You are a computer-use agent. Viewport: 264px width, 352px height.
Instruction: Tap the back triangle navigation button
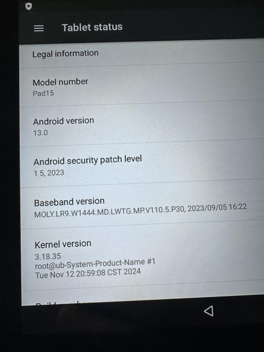coord(209,311)
